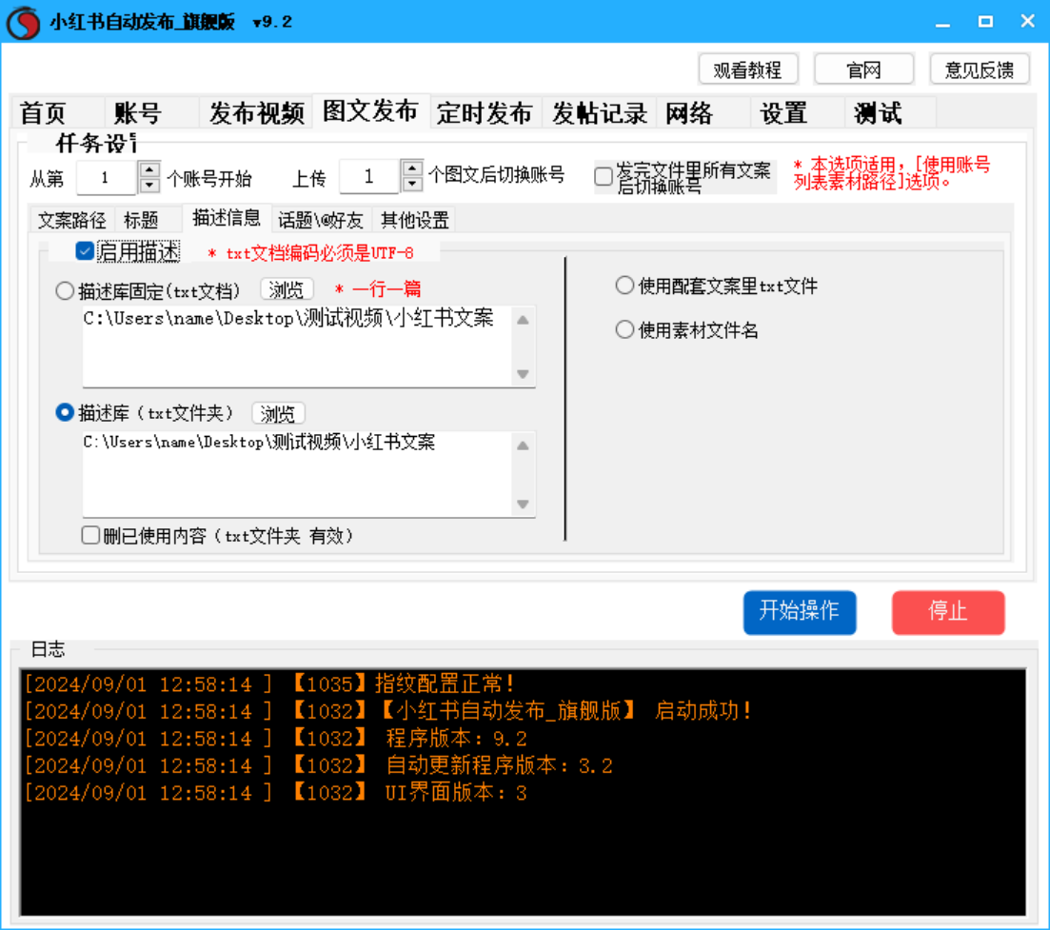Increase the starting account number
1050x930 pixels.
[149, 169]
